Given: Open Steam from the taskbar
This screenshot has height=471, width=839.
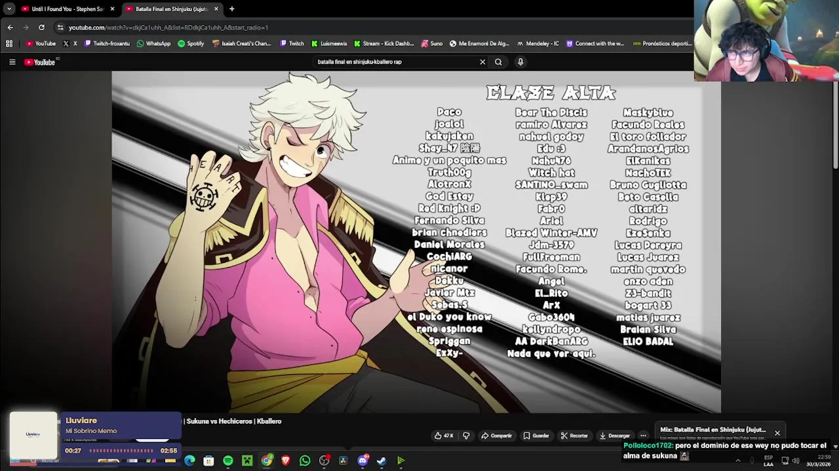Looking at the screenshot, I should tap(381, 461).
